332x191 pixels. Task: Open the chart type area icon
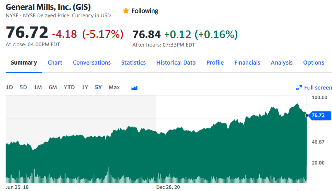click(134, 88)
